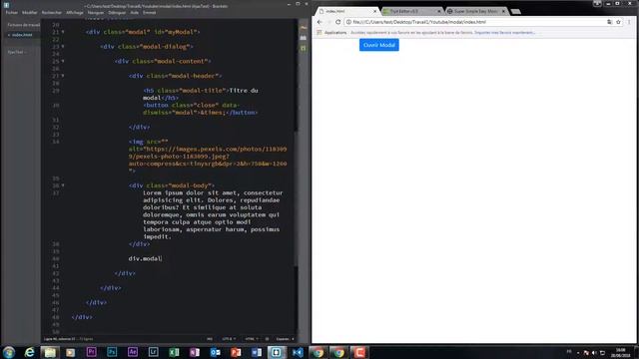
Task: Collapse code fold at line 36 modal-body
Action: (x=63, y=185)
